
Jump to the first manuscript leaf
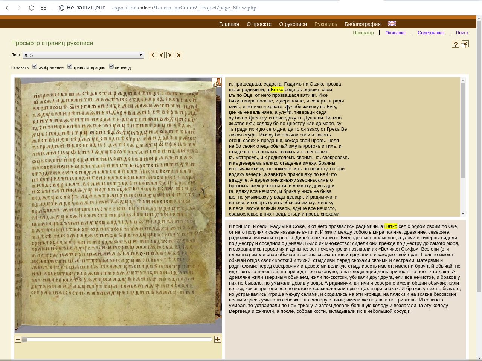(x=153, y=55)
